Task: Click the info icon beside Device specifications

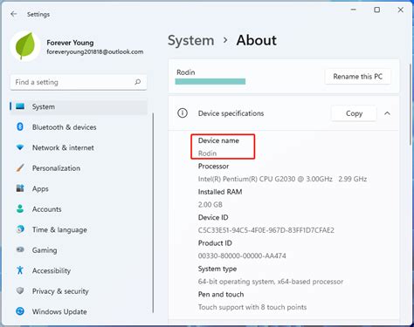Action: 183,113
